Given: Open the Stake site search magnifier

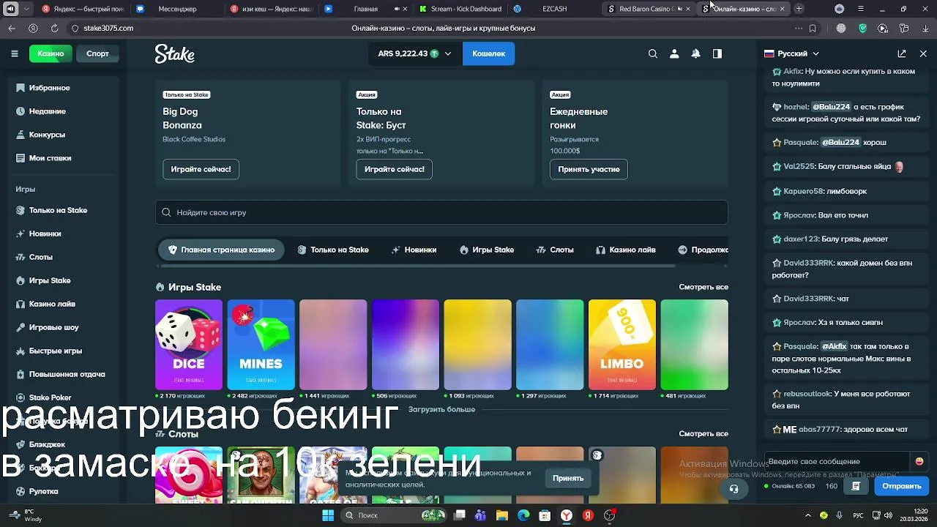Looking at the screenshot, I should click(x=653, y=53).
